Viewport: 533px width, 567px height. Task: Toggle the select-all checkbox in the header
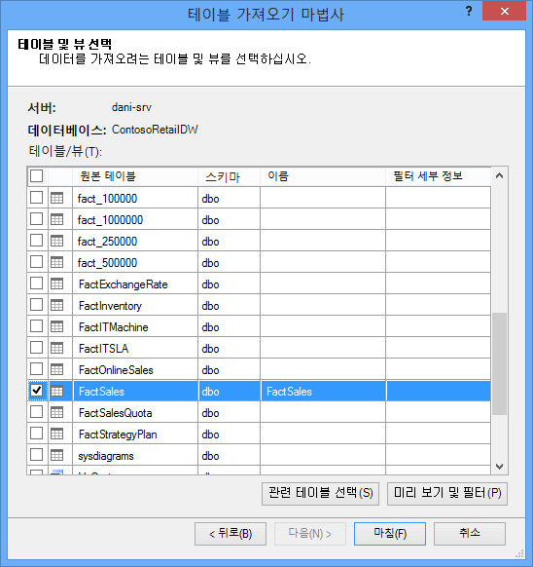pyautogui.click(x=36, y=176)
